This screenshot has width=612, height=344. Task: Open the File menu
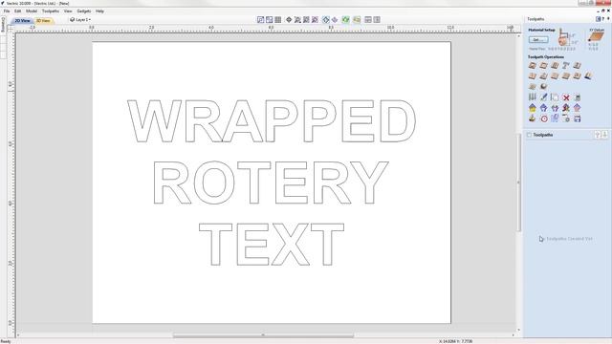pos(7,11)
